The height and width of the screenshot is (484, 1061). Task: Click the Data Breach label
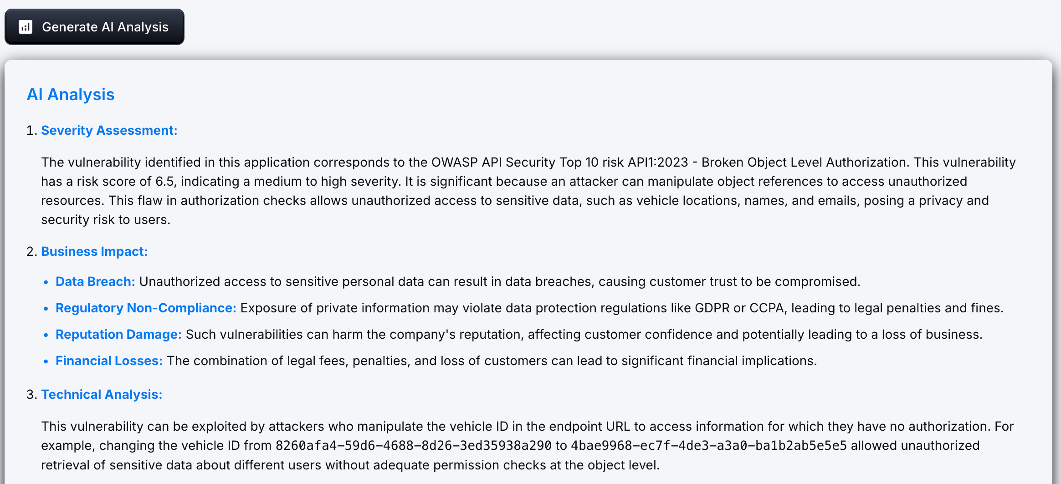pos(95,282)
